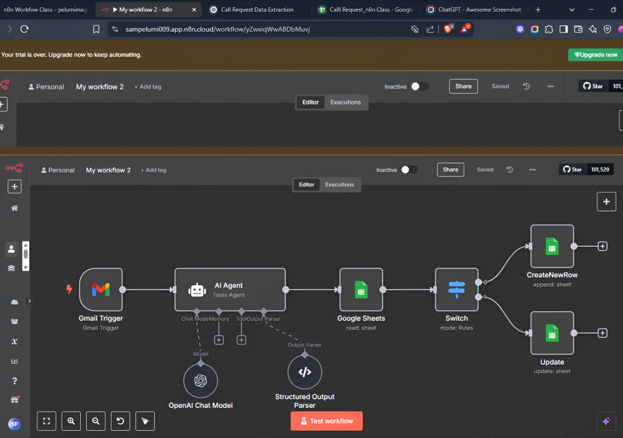Open the Variables sidebar icon

15,341
